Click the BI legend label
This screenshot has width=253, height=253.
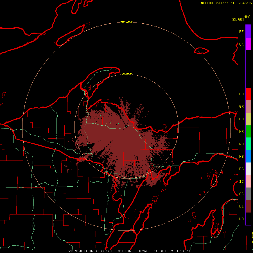point(241,206)
